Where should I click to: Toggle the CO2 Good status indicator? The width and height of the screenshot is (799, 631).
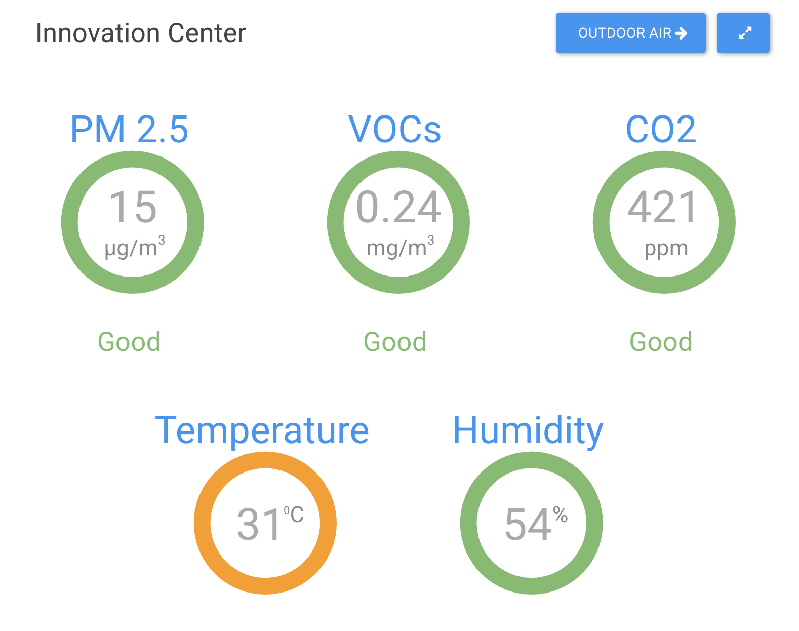coord(662,341)
